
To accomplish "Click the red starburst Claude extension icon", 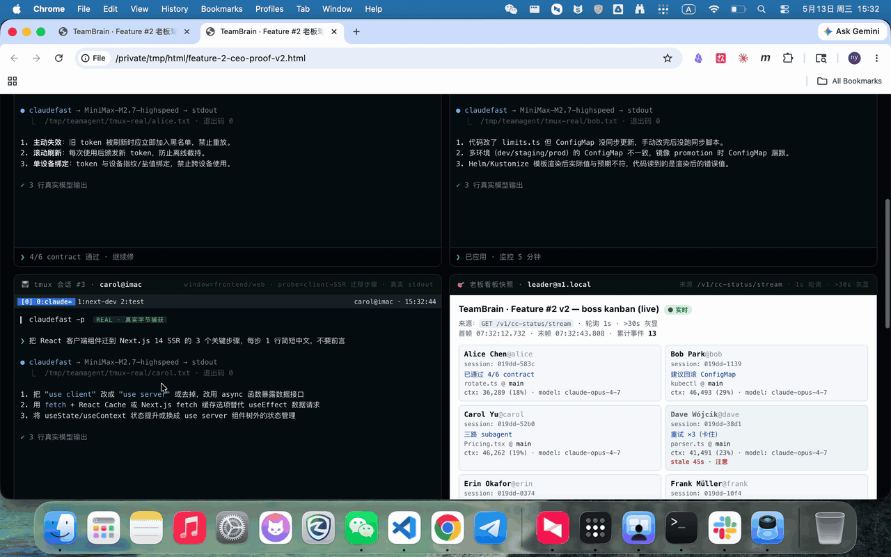I will pyautogui.click(x=743, y=58).
